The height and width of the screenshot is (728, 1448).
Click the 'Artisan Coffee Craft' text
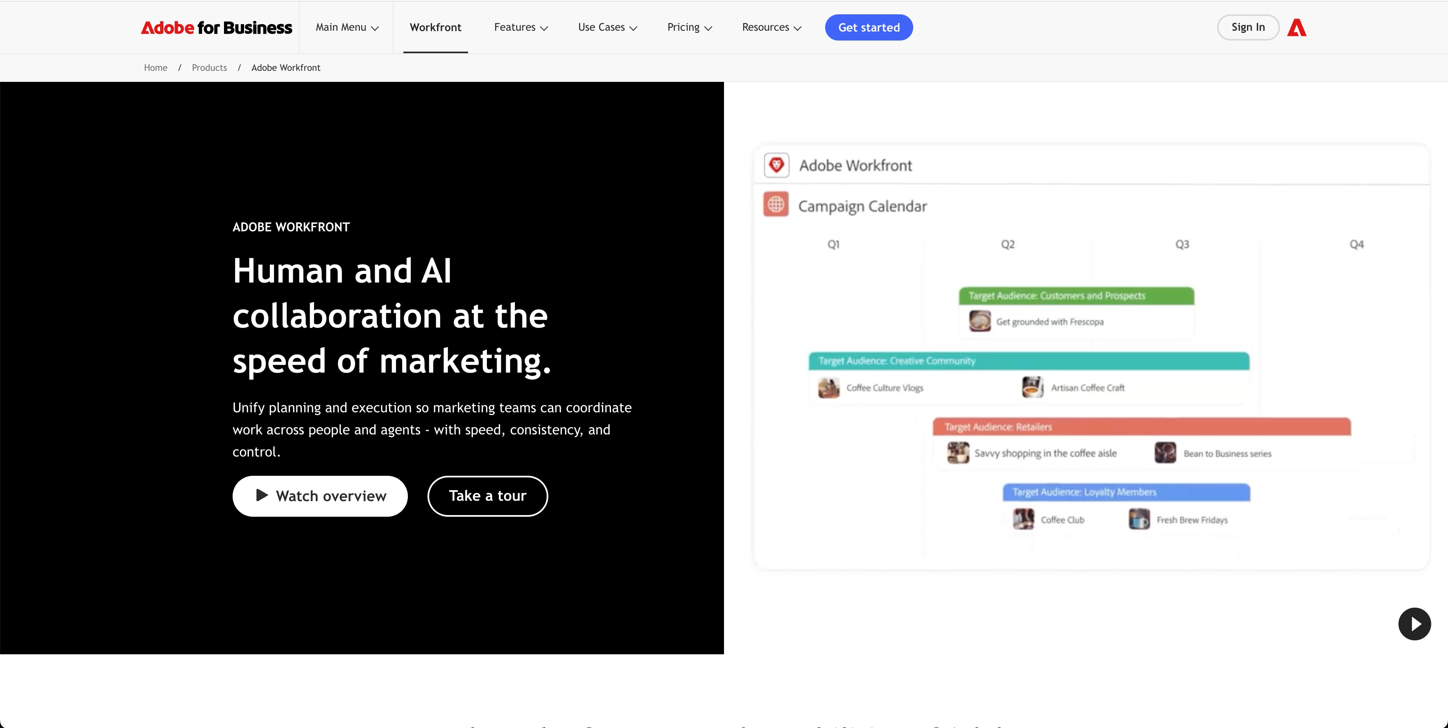(x=1088, y=388)
